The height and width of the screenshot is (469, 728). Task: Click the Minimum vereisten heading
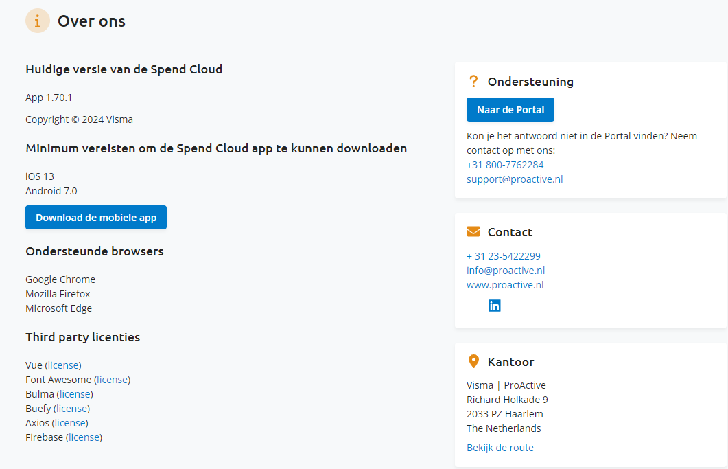tap(216, 148)
